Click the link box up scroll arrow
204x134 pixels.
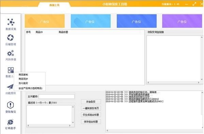[202, 37]
